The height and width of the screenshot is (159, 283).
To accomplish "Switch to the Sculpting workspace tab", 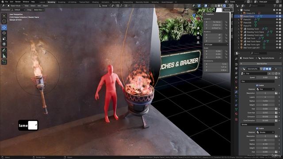I will click(x=61, y=2).
